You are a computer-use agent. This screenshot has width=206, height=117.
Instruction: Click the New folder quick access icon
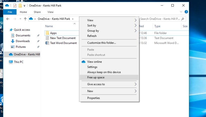tap(20, 6)
